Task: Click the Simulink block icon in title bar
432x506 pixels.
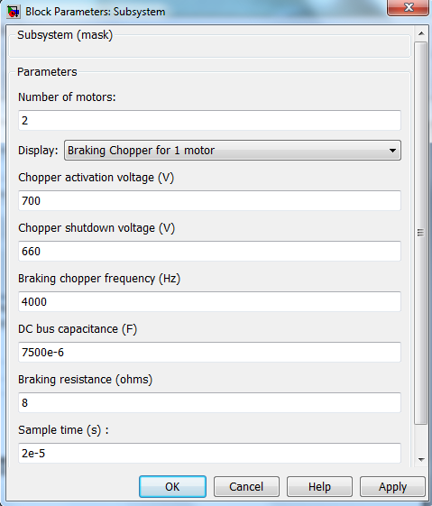Action: pyautogui.click(x=14, y=12)
